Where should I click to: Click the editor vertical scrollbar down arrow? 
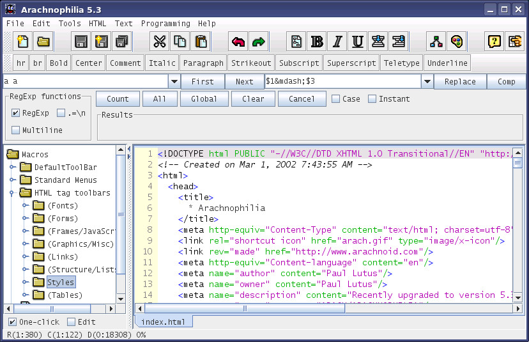pyautogui.click(x=518, y=298)
